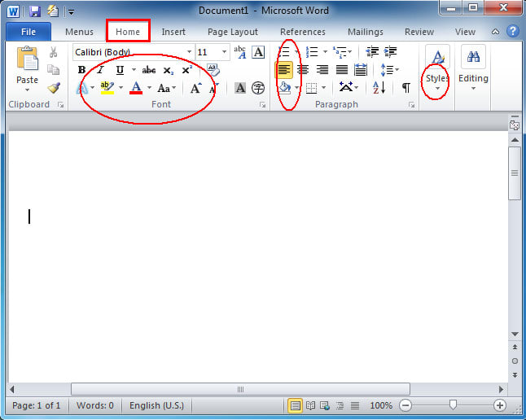This screenshot has height=420, width=526.
Task: Open the Menus tab
Action: pos(79,32)
